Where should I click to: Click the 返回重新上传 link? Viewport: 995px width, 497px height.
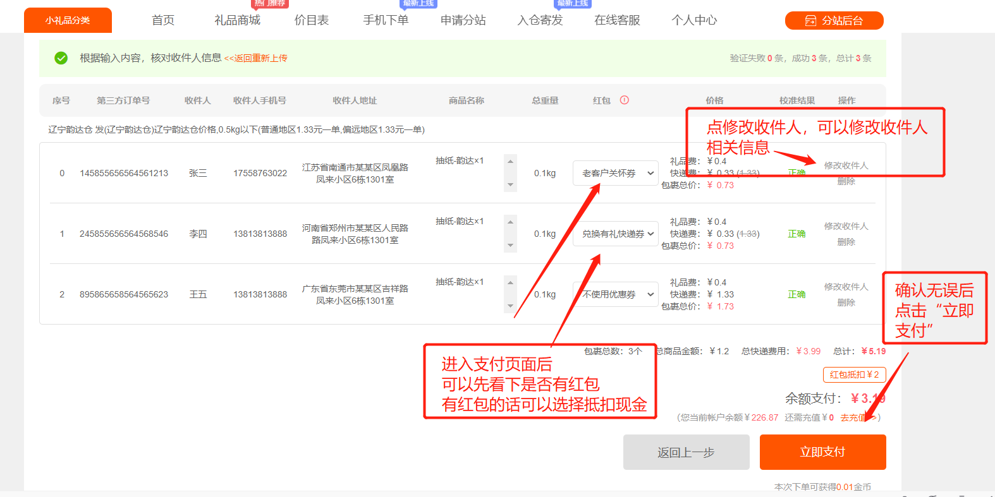click(256, 58)
